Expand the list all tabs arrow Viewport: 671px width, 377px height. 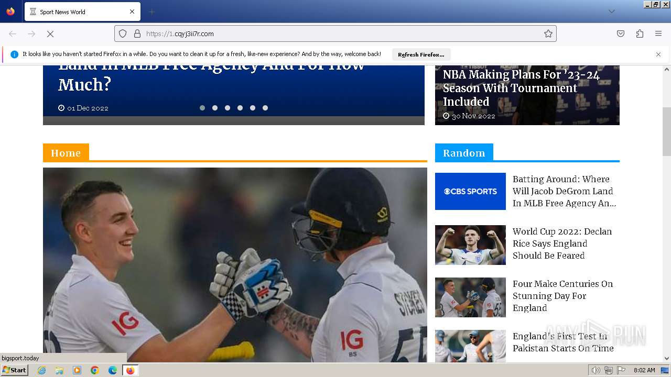coord(611,12)
